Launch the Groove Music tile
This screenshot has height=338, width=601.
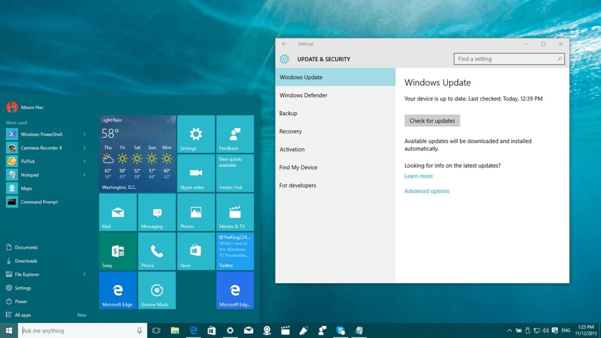157,290
